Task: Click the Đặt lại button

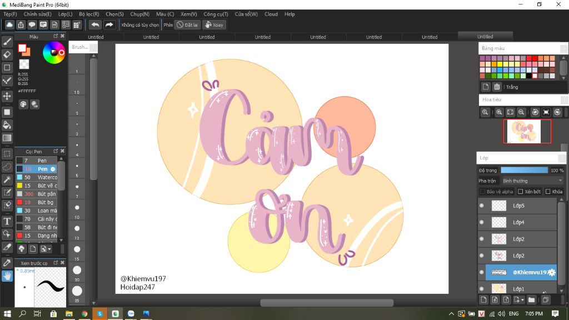Action: 187,24
